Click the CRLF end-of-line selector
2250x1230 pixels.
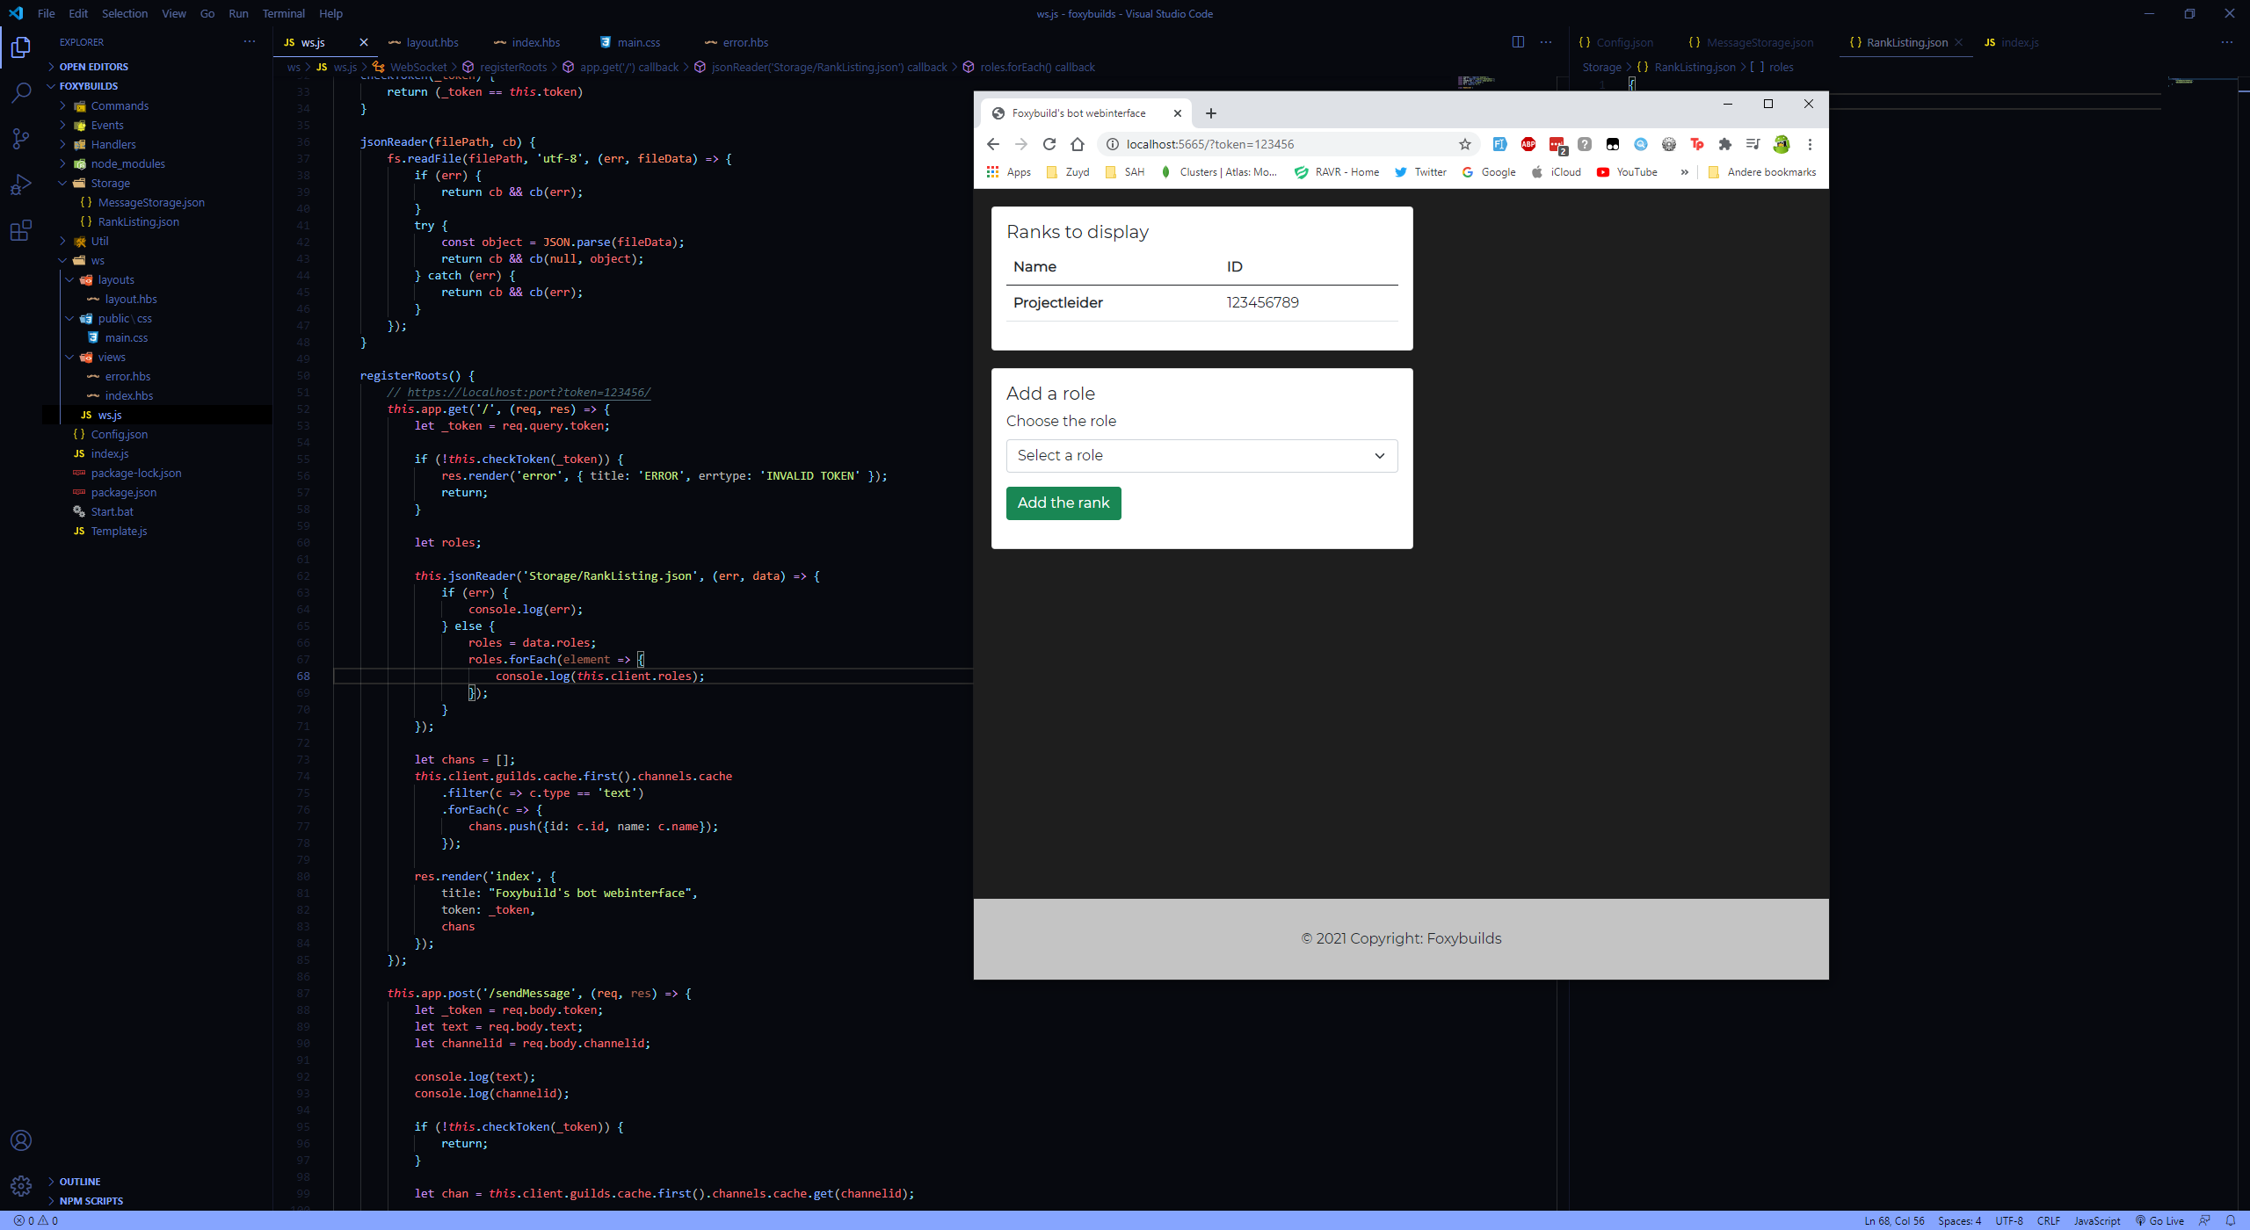pos(2048,1220)
